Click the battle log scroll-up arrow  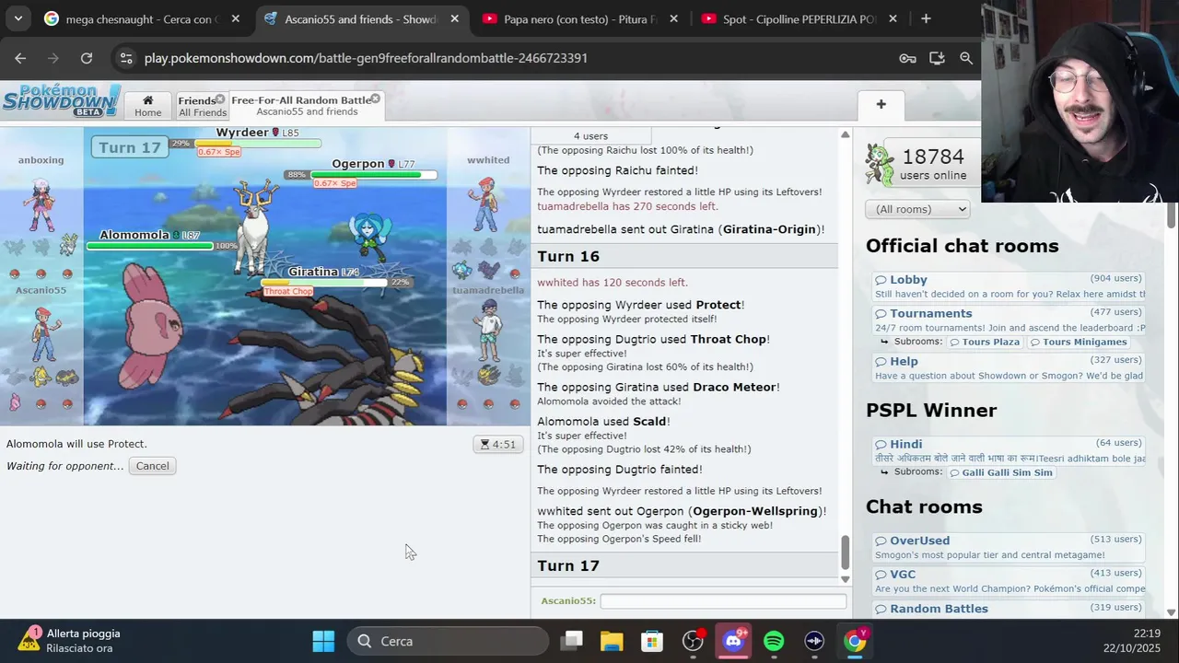tap(845, 135)
